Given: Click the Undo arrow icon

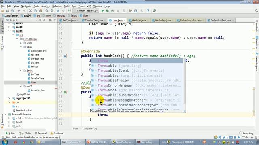Looking at the screenshot, I should click(x=19, y=11).
